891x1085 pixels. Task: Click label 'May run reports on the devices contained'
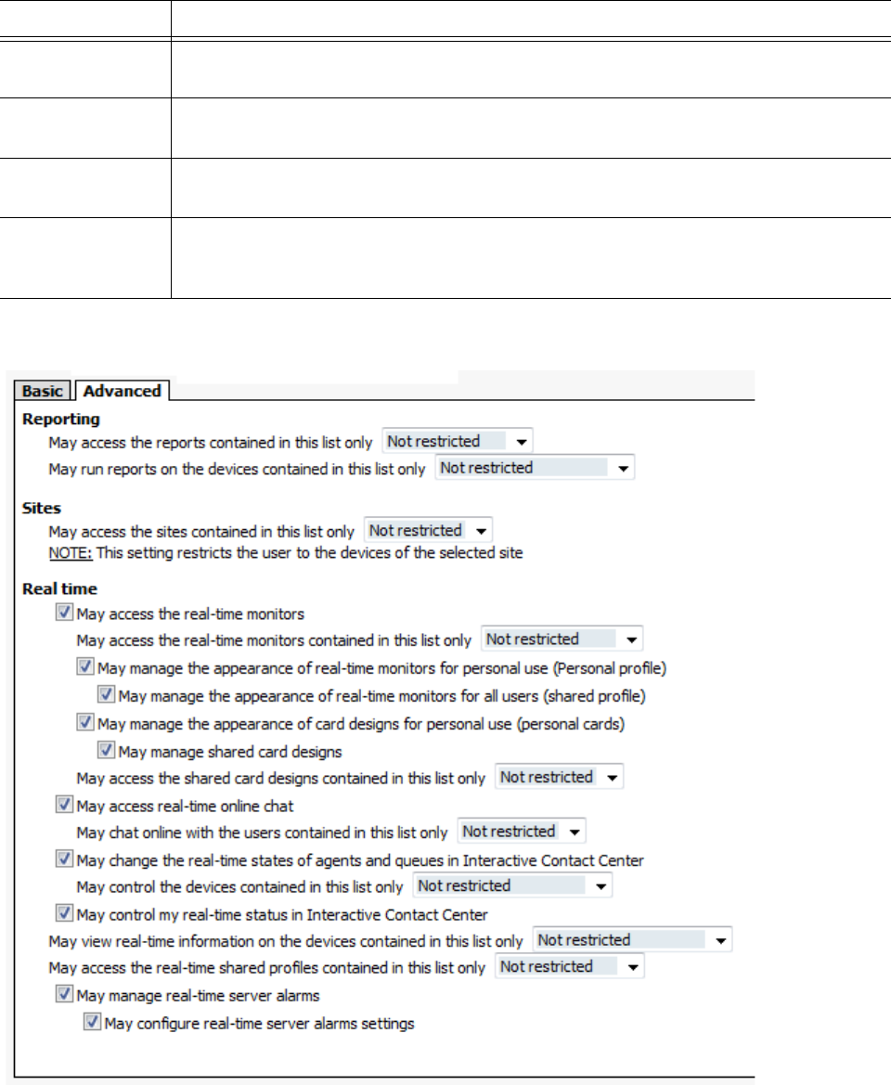237,470
